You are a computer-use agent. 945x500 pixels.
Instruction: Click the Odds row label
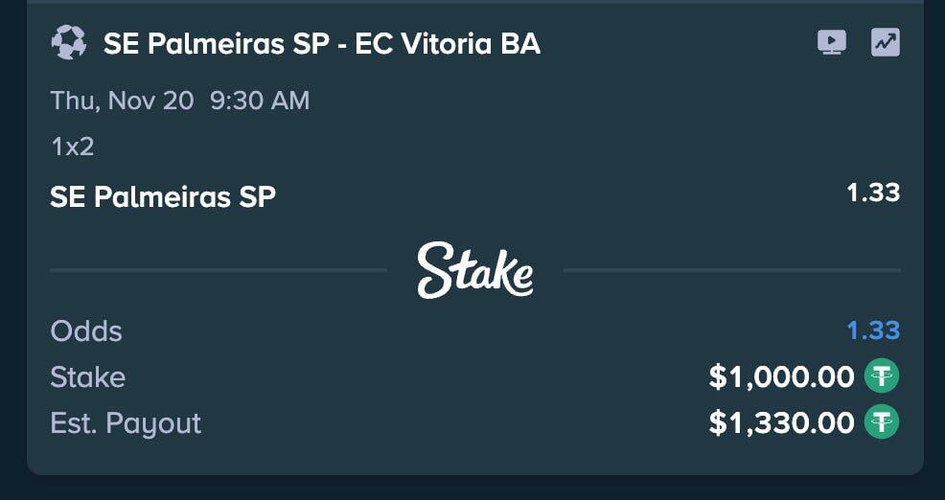click(x=86, y=331)
